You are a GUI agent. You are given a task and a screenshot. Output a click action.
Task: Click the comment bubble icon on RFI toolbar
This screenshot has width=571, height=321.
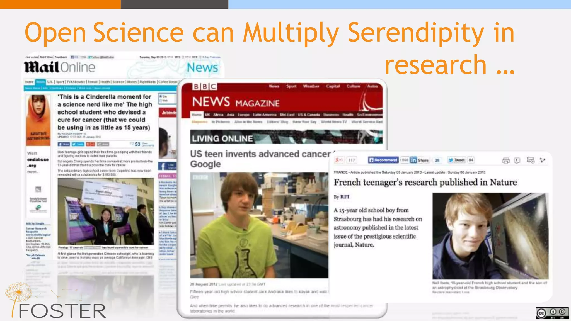click(x=517, y=160)
